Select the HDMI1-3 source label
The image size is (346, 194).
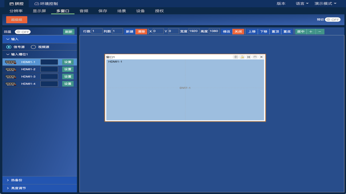click(28, 77)
